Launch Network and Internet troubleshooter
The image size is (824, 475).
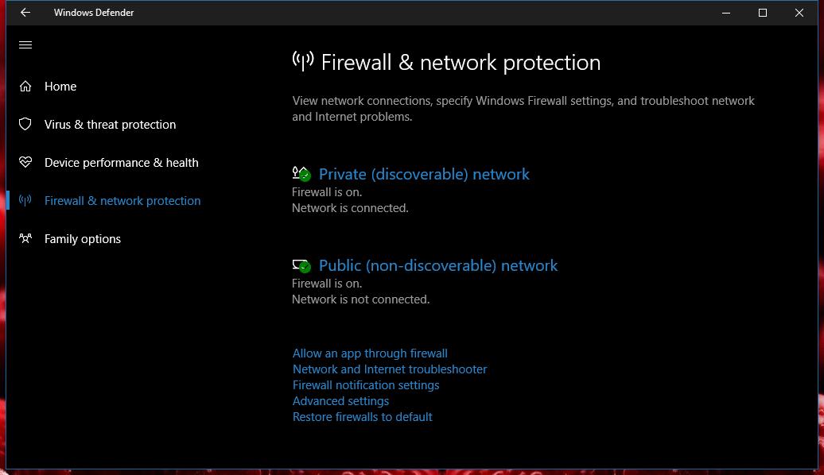pyautogui.click(x=390, y=369)
